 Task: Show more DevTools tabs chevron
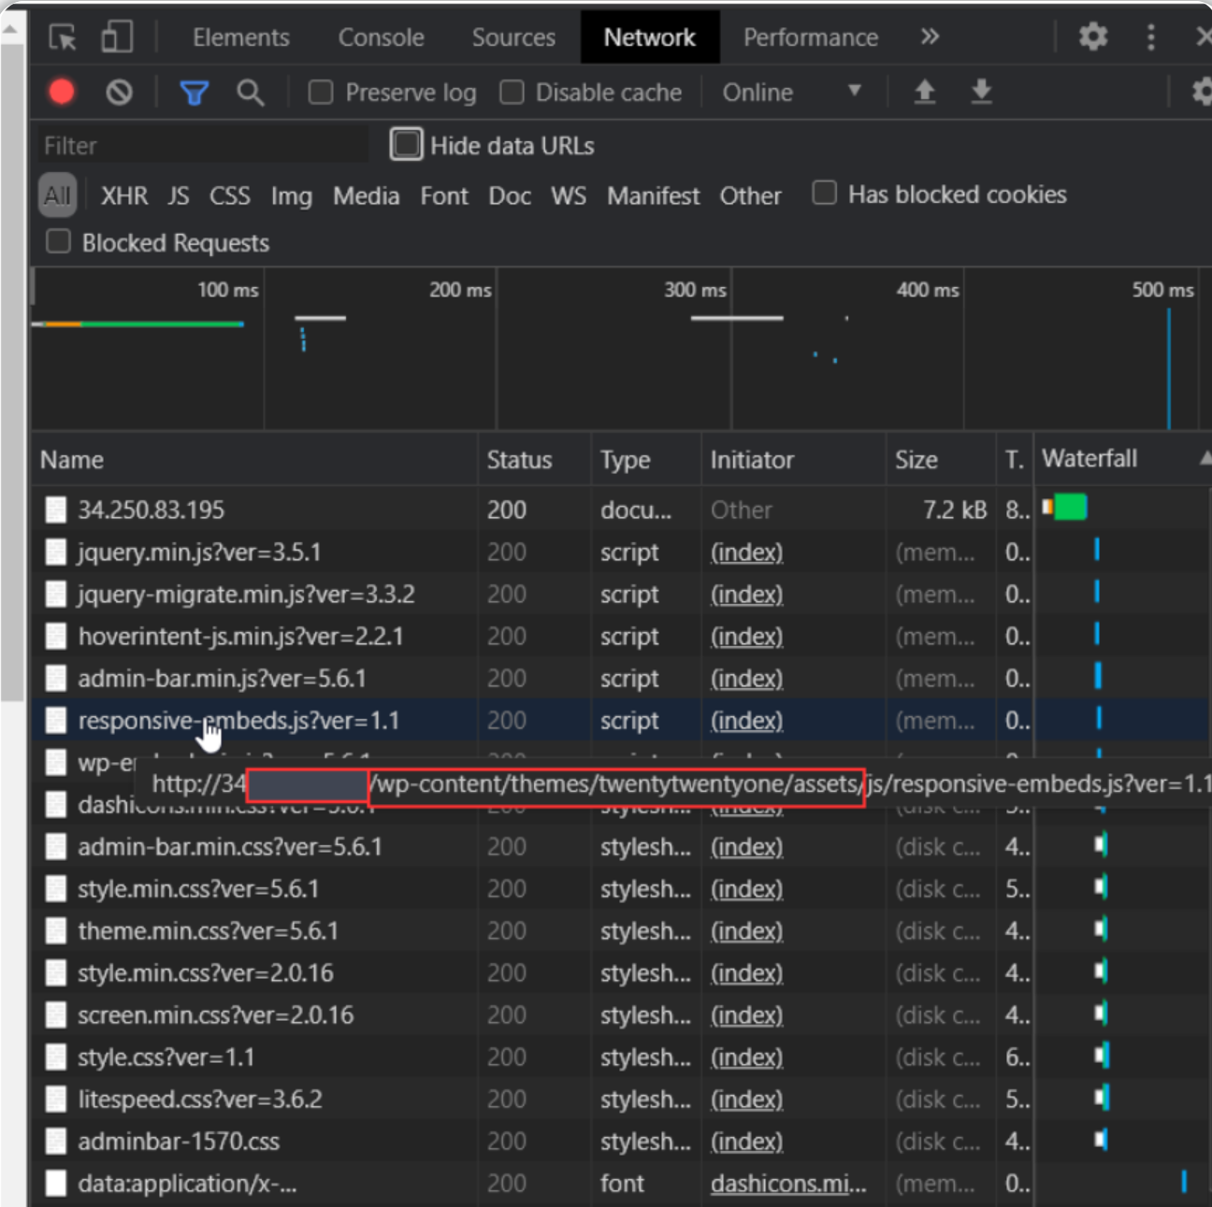tap(929, 36)
